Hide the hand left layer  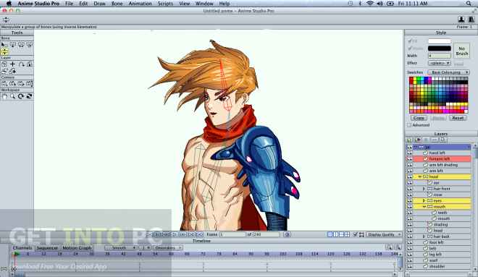[409, 153]
